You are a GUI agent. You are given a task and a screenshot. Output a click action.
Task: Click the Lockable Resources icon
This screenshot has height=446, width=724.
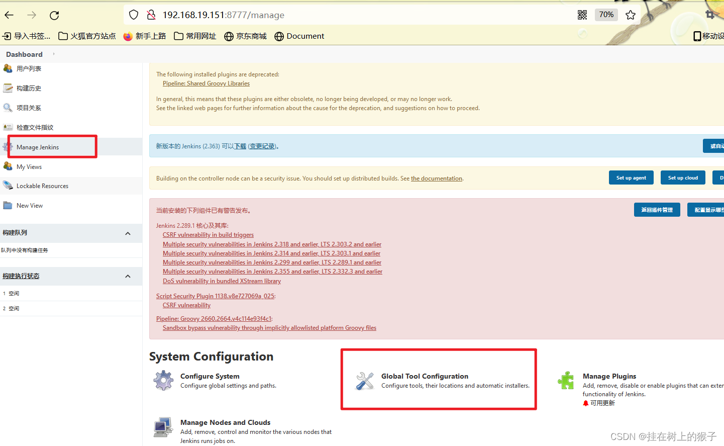8,186
